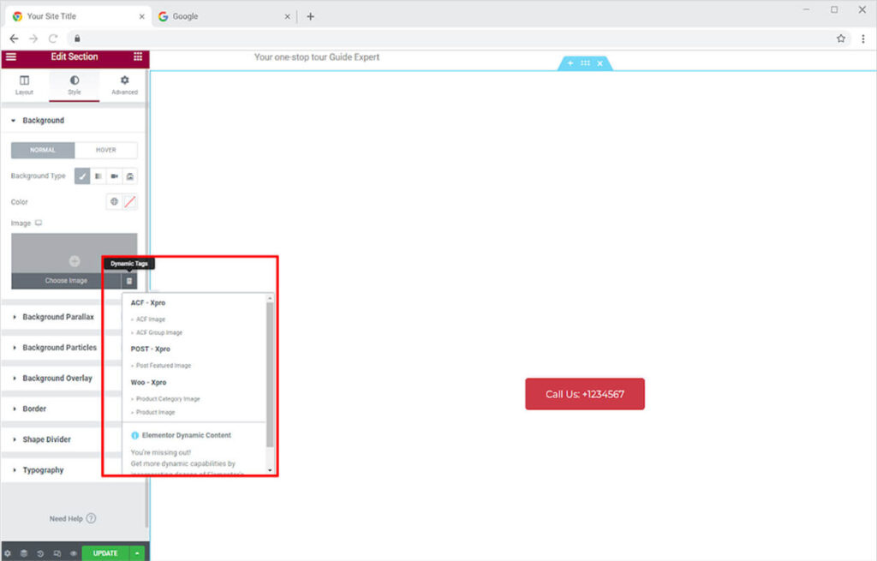Click the Call Us: +1234567 button
This screenshot has height=561, width=877.
584,394
